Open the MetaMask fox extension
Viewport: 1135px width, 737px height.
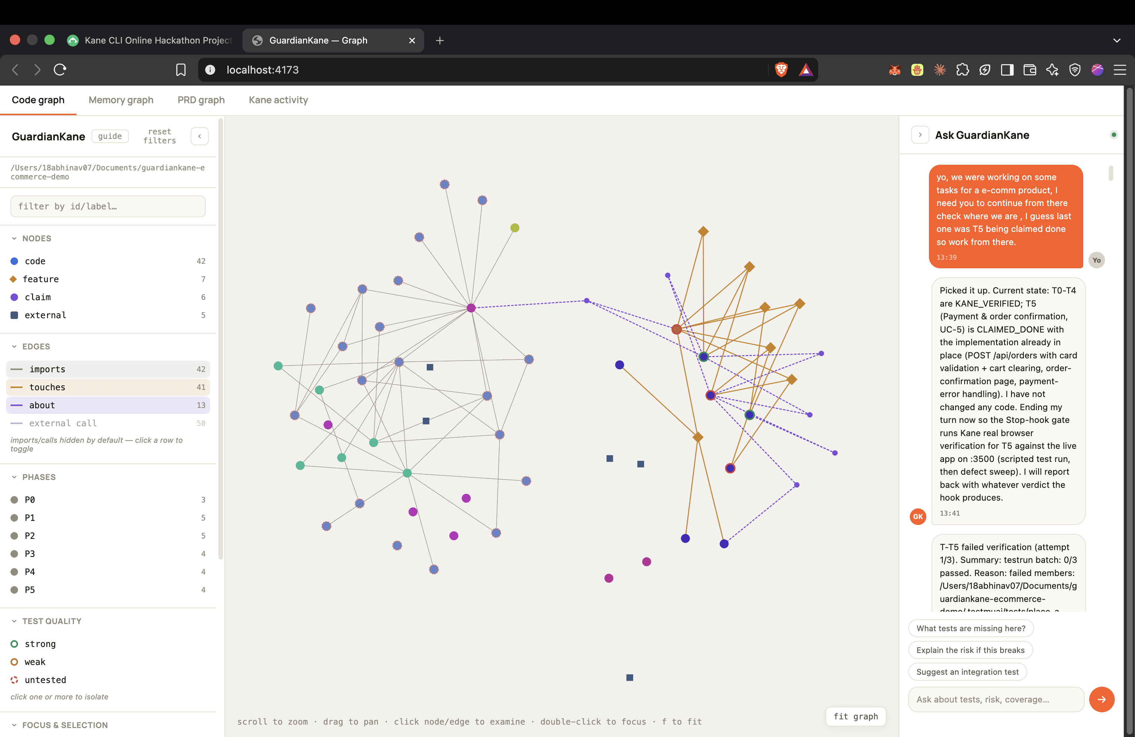[895, 70]
